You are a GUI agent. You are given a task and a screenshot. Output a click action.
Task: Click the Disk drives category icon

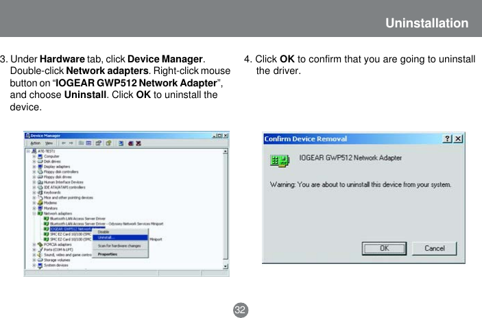point(40,161)
